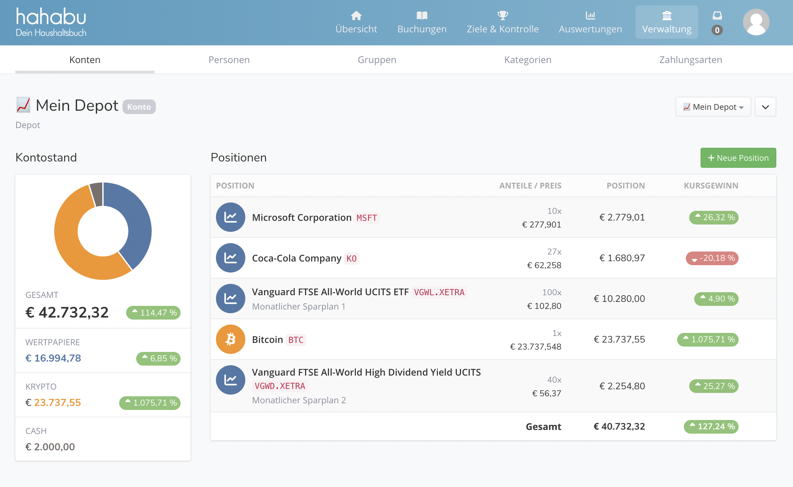Click the Monatlicher Sparplan 2 note
The width and height of the screenshot is (793, 487).
click(x=299, y=400)
